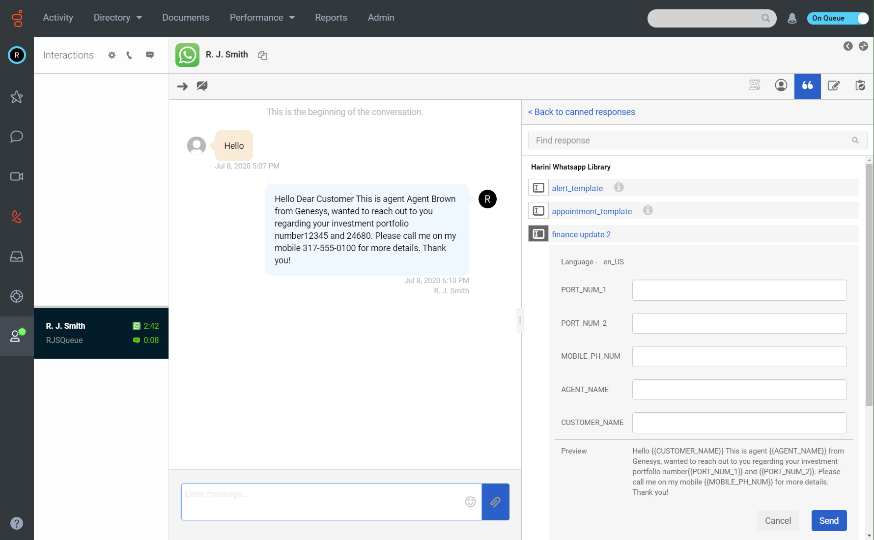
Task: Click the emoji picker in message box
Action: tap(470, 502)
